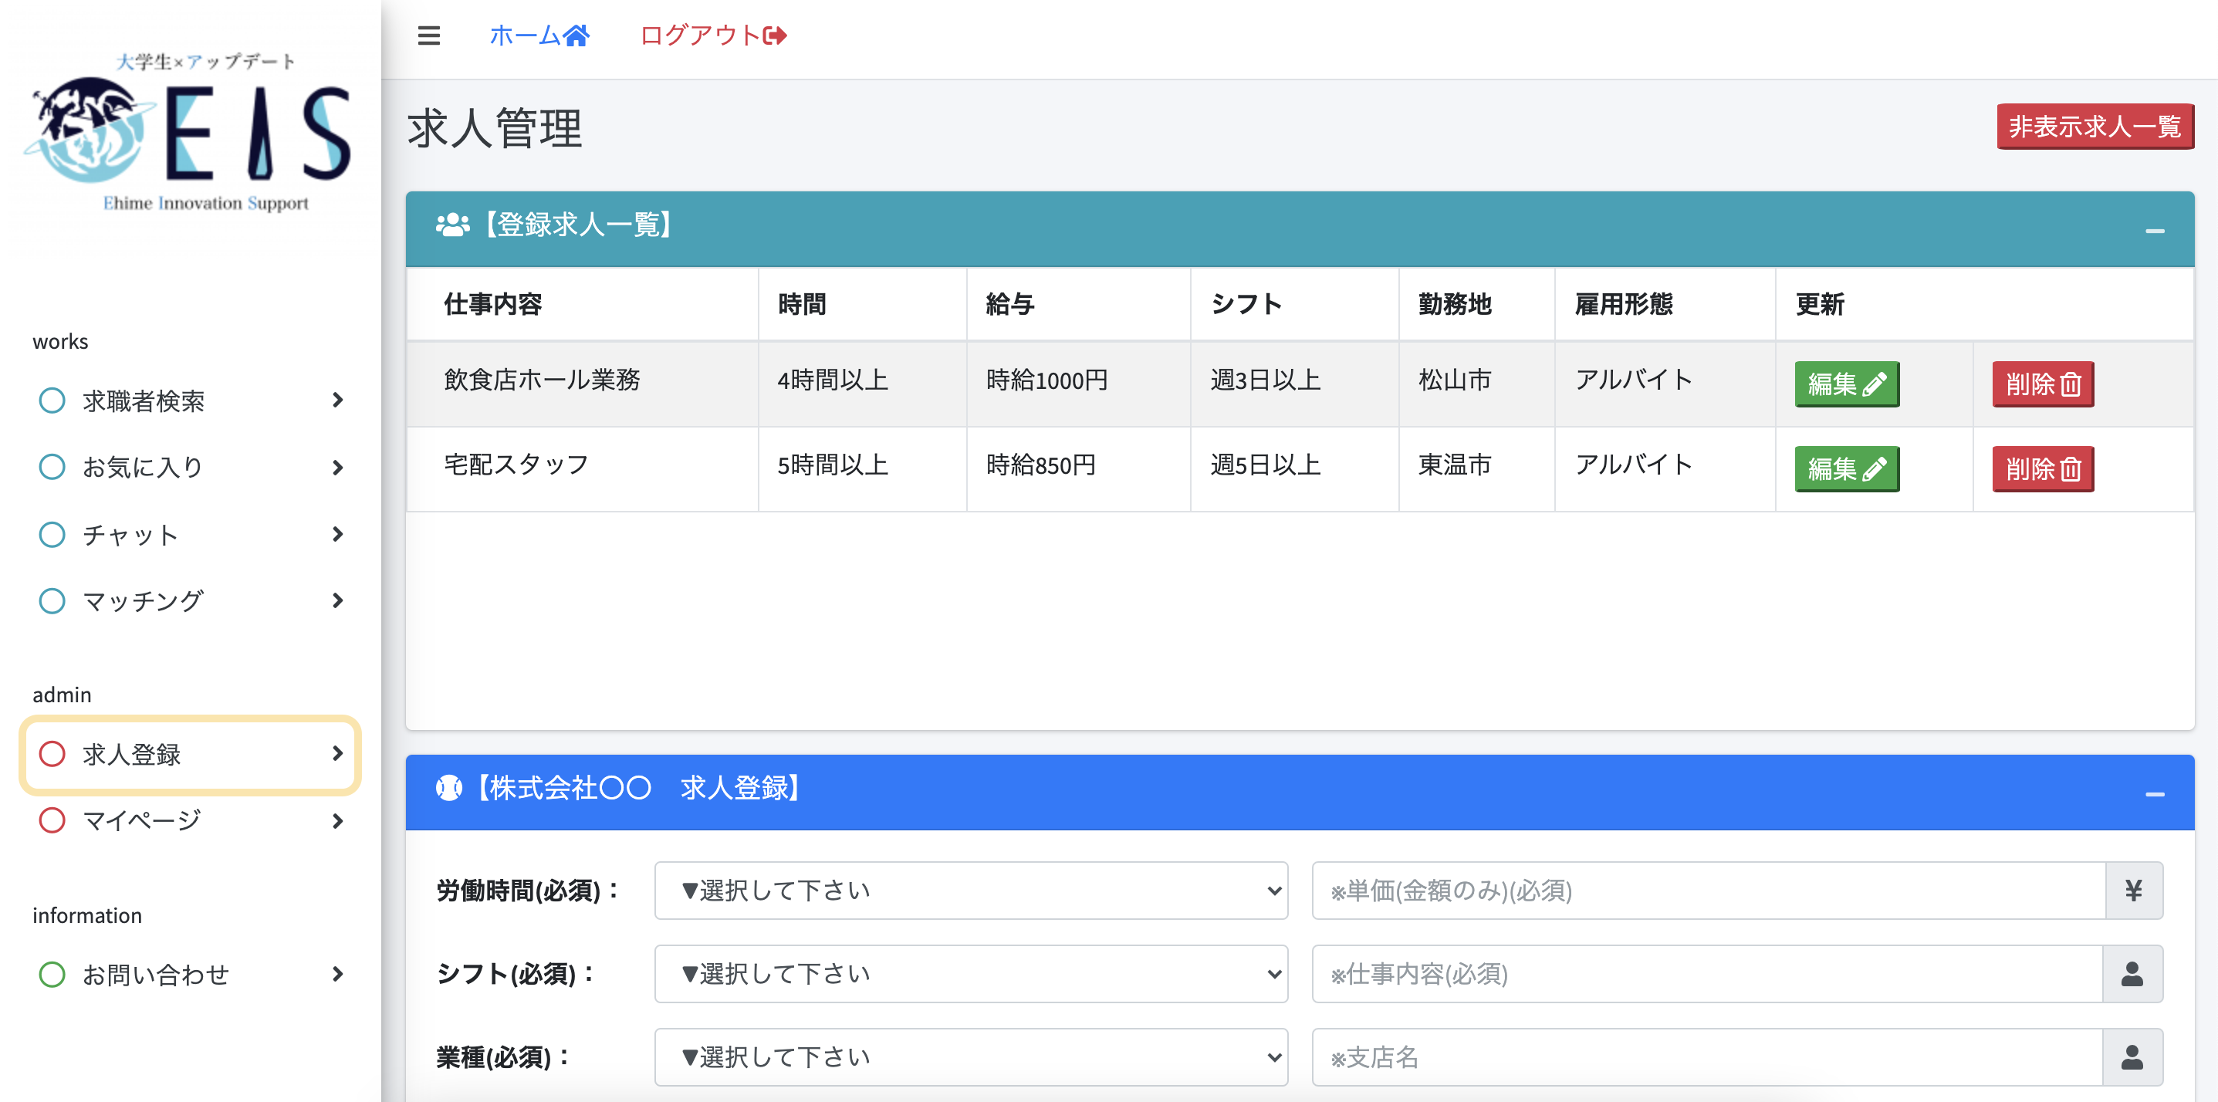
Task: Click the person icon beside 仕事内容 field
Action: point(2135,974)
